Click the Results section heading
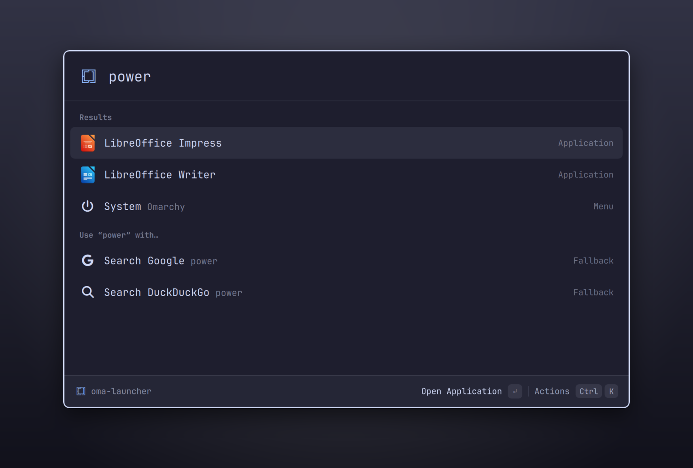Image resolution: width=693 pixels, height=468 pixels. pyautogui.click(x=96, y=117)
